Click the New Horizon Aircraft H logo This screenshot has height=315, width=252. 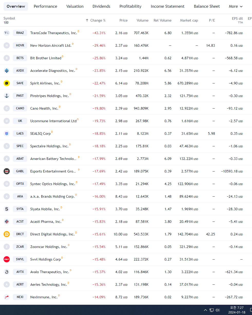pos(7,45)
